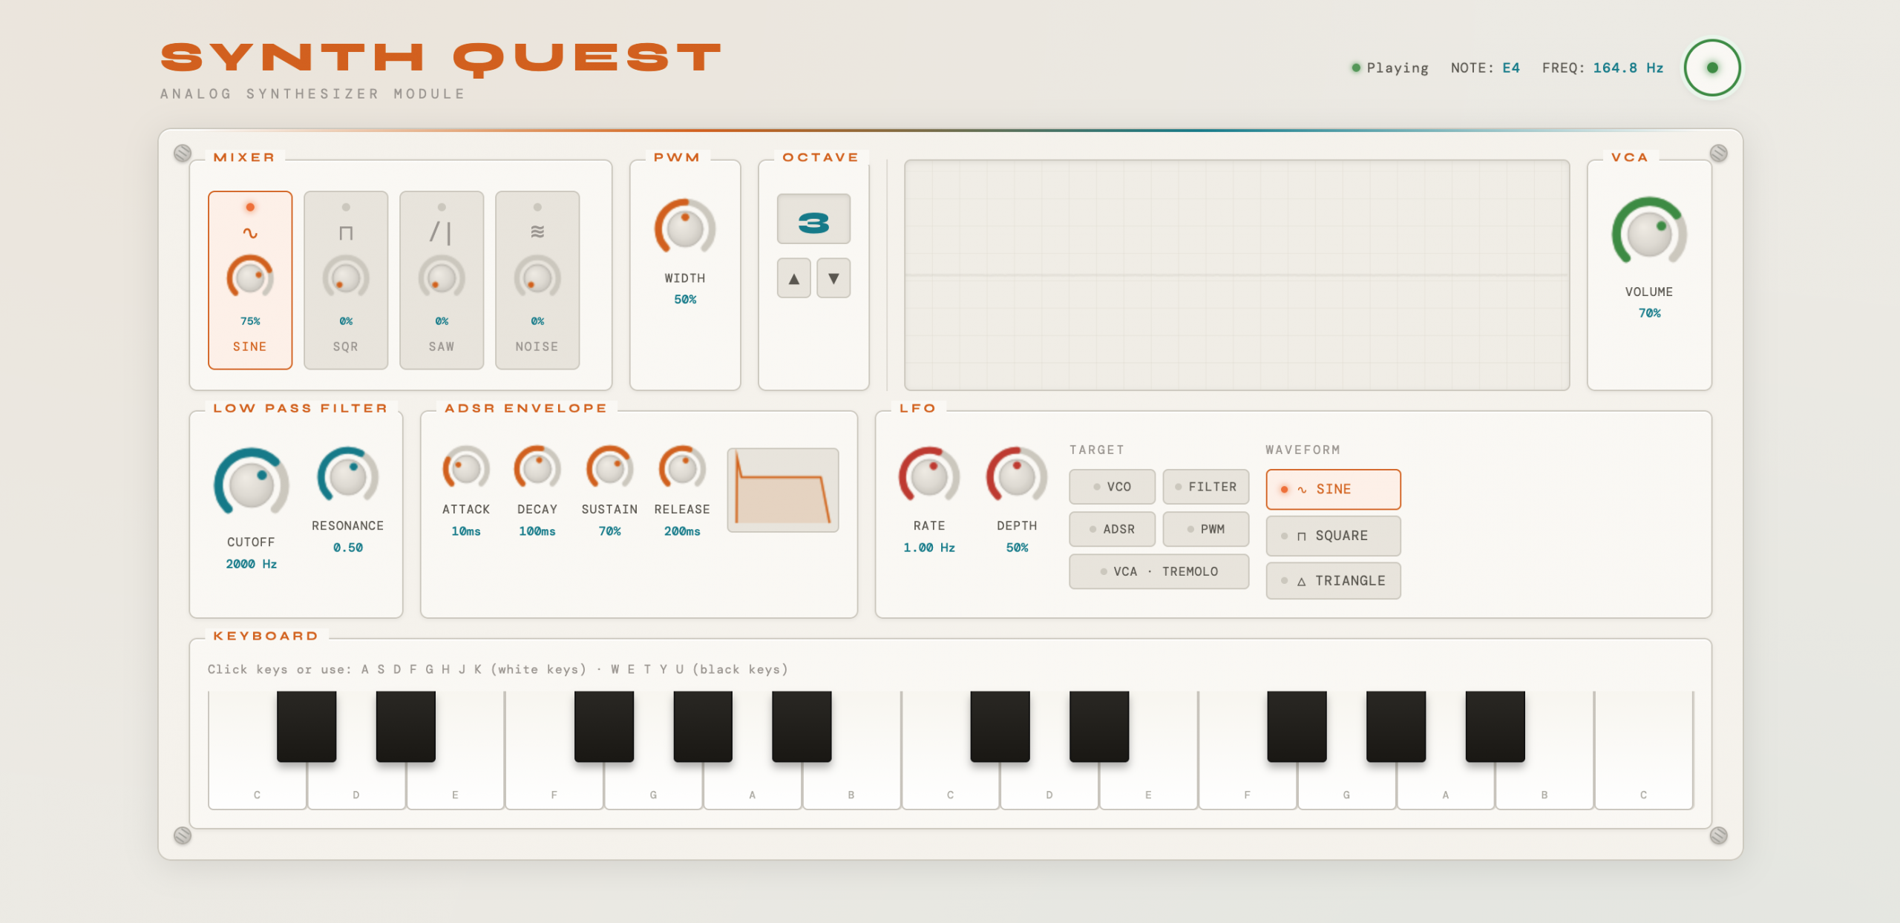Select the TRIANGLE LFO waveform
Screen dimensions: 1900x923
[1333, 581]
